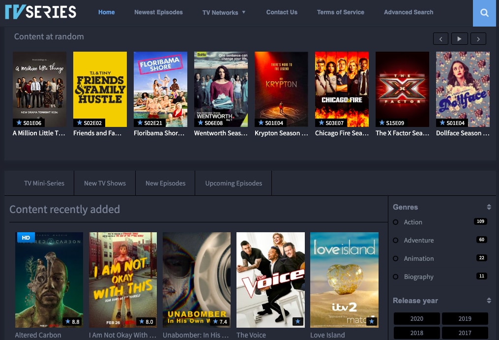Viewport: 499px width, 340px height.
Task: Open The Voice poster
Action: 270,280
